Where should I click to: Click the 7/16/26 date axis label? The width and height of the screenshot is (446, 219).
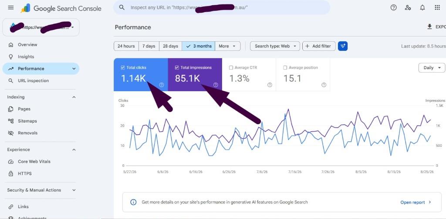tap(294, 172)
